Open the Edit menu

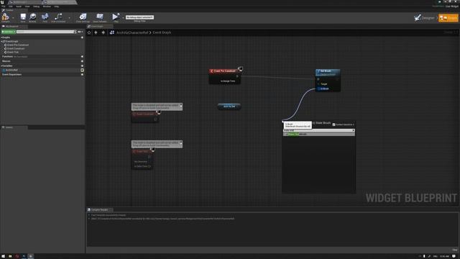click(11, 6)
